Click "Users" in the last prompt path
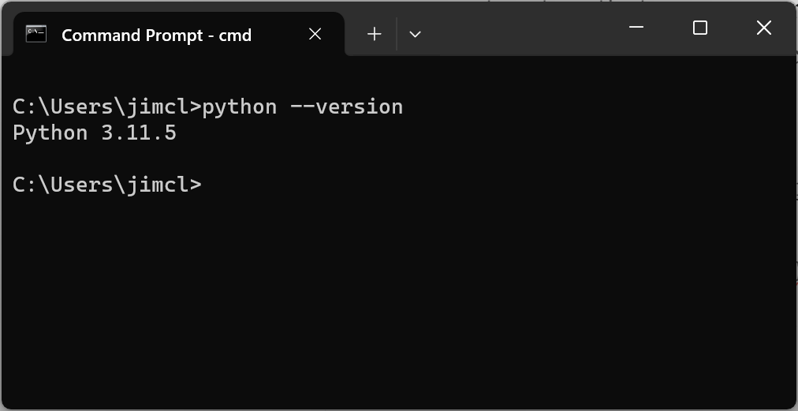Screen dimensions: 798x411 click(82, 185)
